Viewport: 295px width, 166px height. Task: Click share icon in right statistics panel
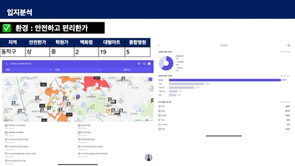tap(289, 45)
